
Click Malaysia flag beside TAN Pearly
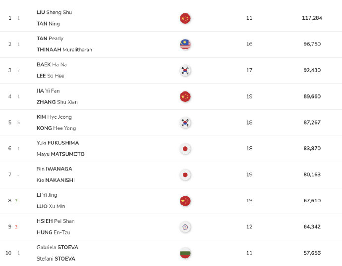(185, 44)
